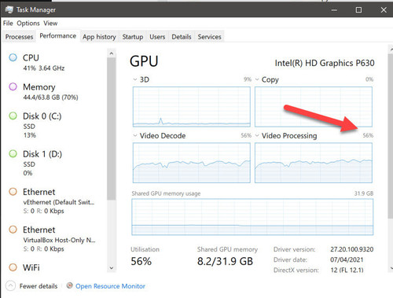393x298 pixels.
Task: Open the Video Processing graph dropdown
Action: pyautogui.click(x=257, y=135)
